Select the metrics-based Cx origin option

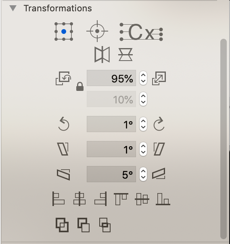(141, 32)
